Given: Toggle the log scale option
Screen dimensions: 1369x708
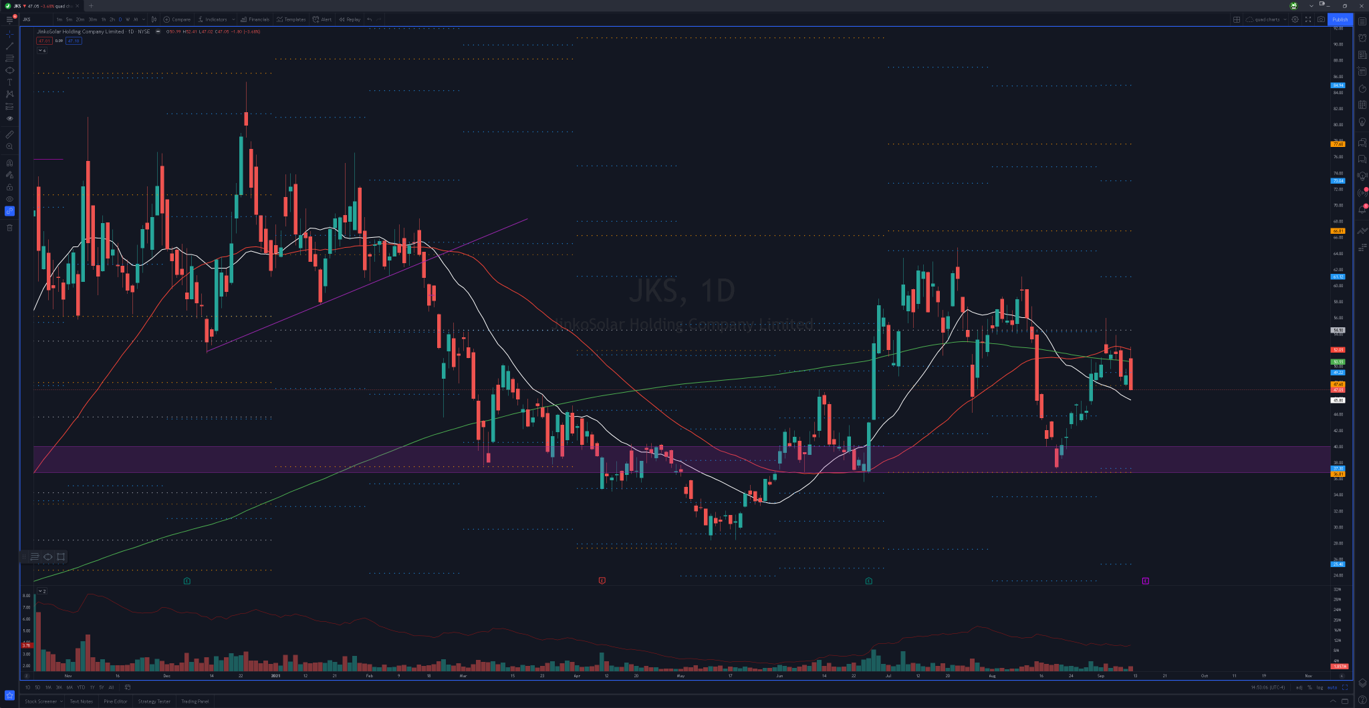Looking at the screenshot, I should click(1320, 687).
